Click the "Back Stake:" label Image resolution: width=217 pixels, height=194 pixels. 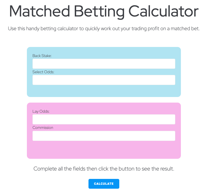(x=42, y=56)
